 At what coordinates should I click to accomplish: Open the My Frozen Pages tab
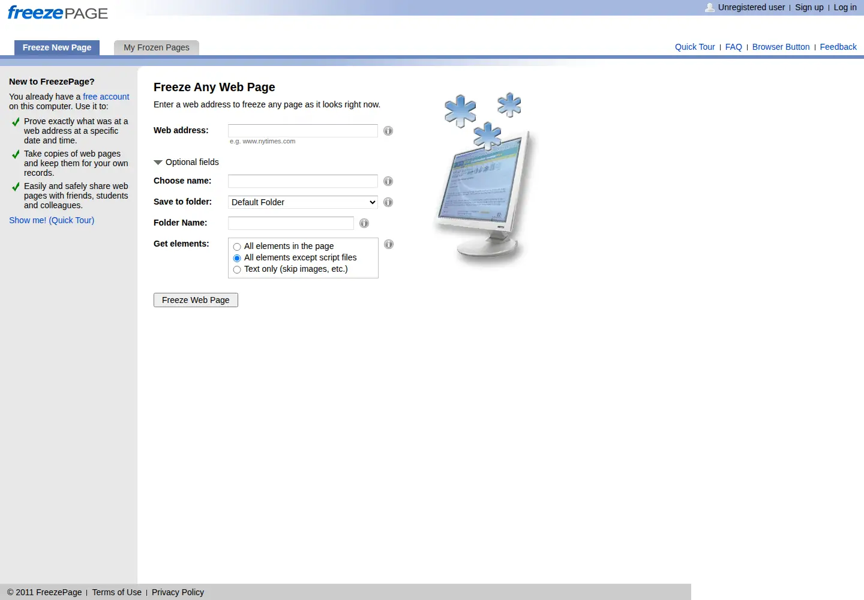click(x=157, y=47)
